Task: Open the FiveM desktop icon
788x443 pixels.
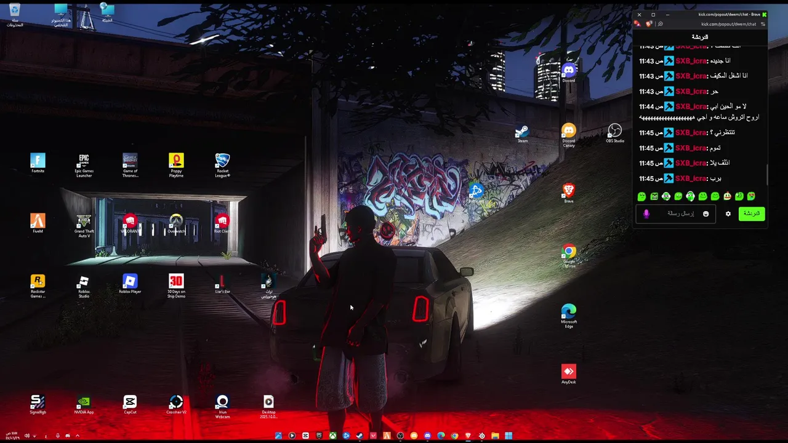Action: pos(38,223)
